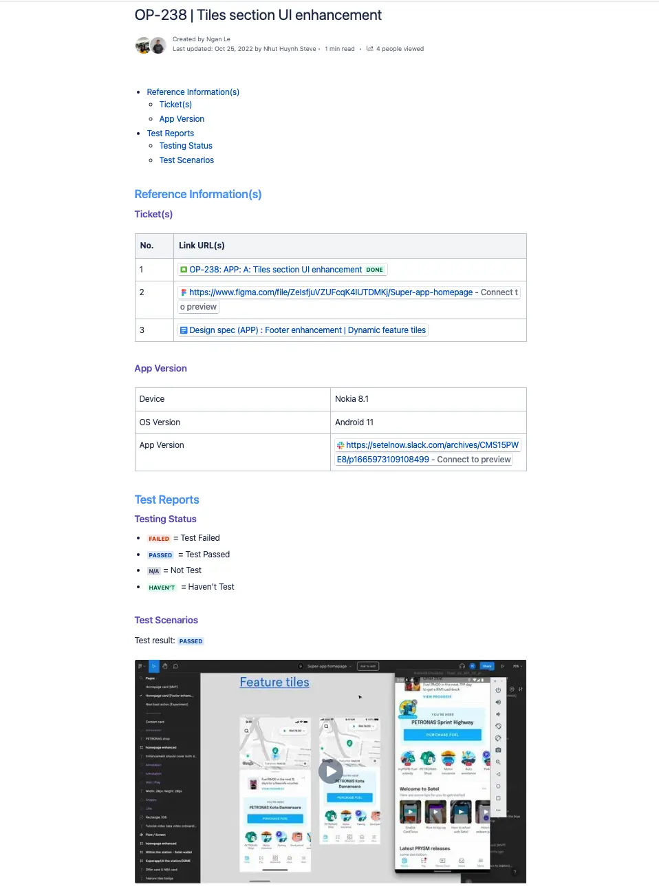Screen dimensions: 659x891
Task: Click the page icon before Design spec link
Action: (x=184, y=330)
